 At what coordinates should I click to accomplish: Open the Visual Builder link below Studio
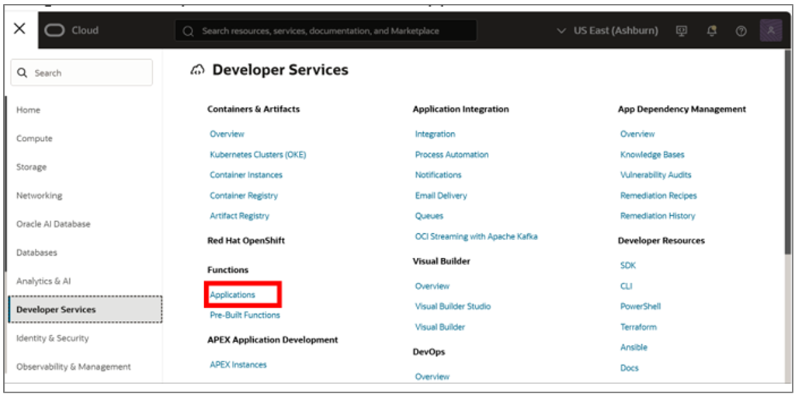pos(440,327)
